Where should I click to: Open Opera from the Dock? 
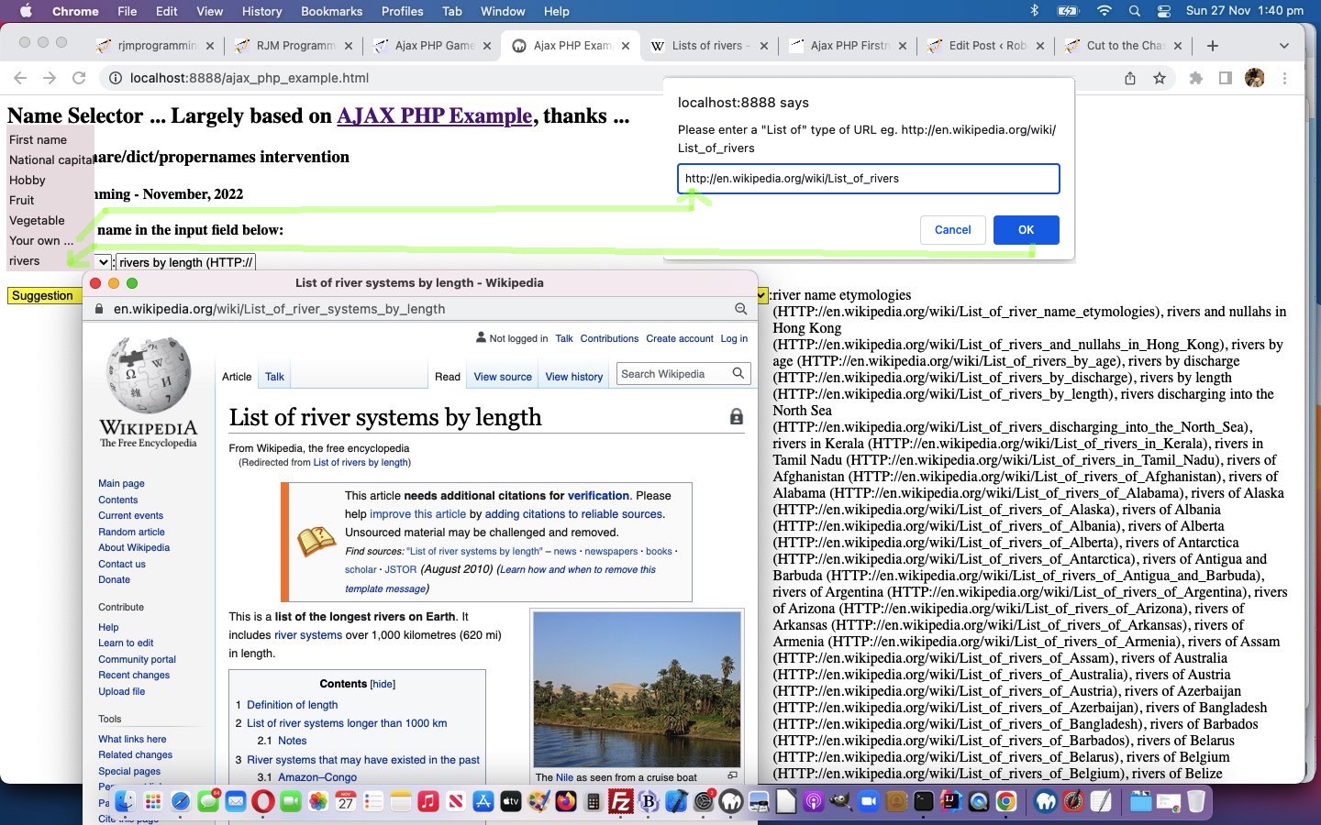tap(262, 802)
